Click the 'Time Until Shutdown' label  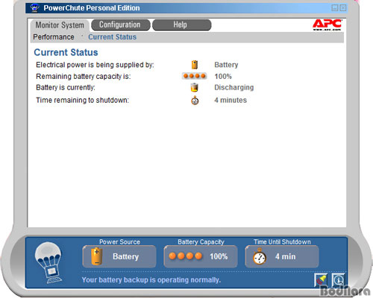282,242
